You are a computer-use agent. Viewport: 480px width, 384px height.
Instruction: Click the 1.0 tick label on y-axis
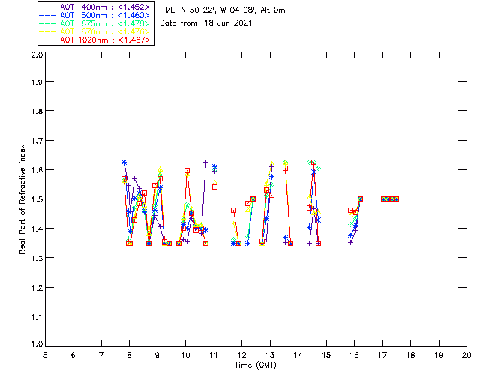[36, 344]
